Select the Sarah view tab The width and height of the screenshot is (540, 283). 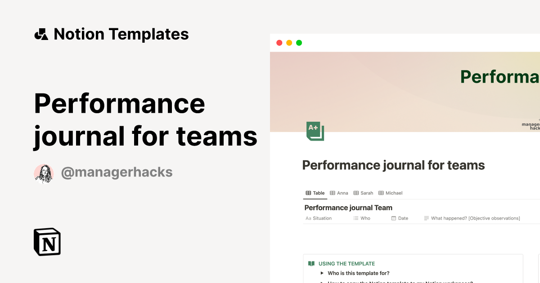click(x=363, y=193)
